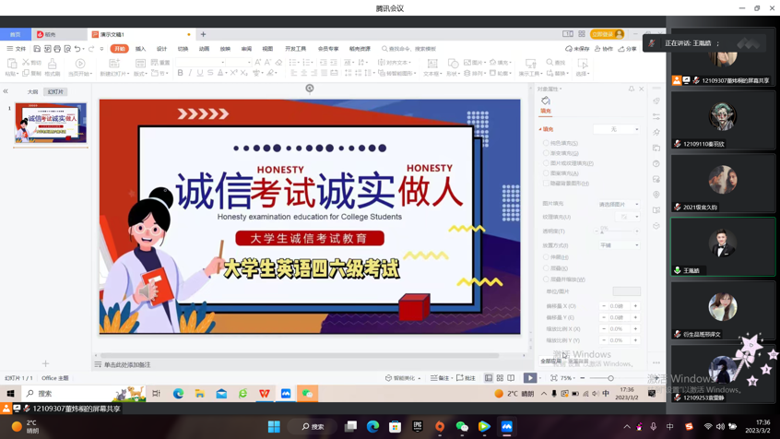Click the Undo arrow in quick toolbar
This screenshot has height=439, width=780.
[77, 49]
